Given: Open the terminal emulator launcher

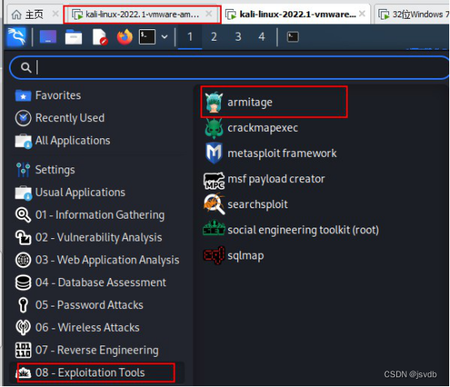Looking at the screenshot, I should coord(147,37).
